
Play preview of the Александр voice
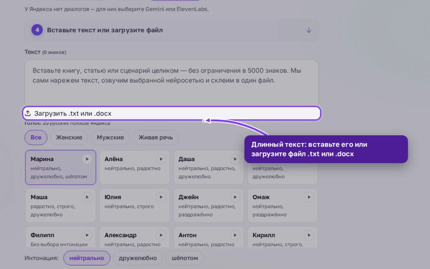click(x=161, y=235)
